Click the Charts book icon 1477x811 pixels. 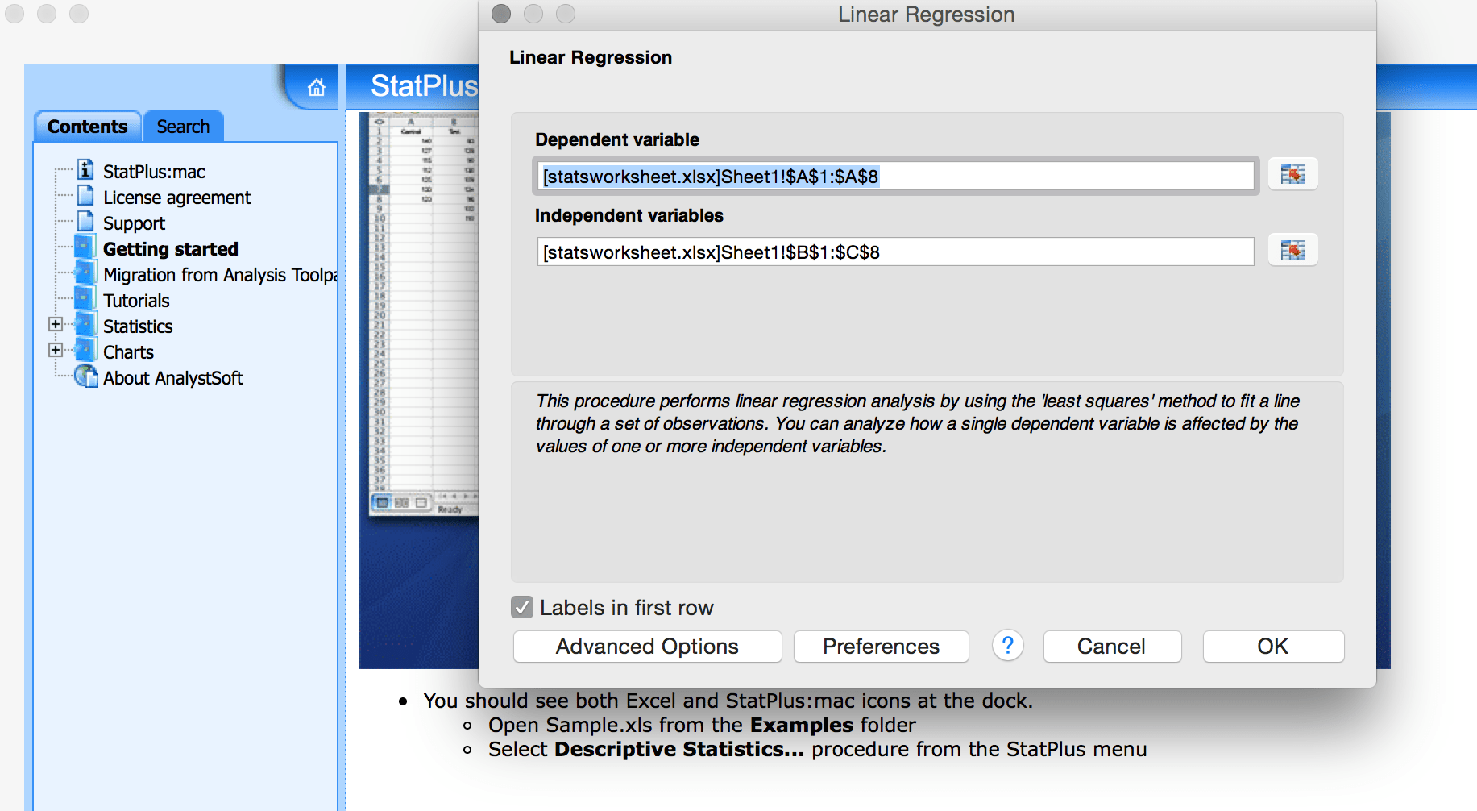coord(85,351)
